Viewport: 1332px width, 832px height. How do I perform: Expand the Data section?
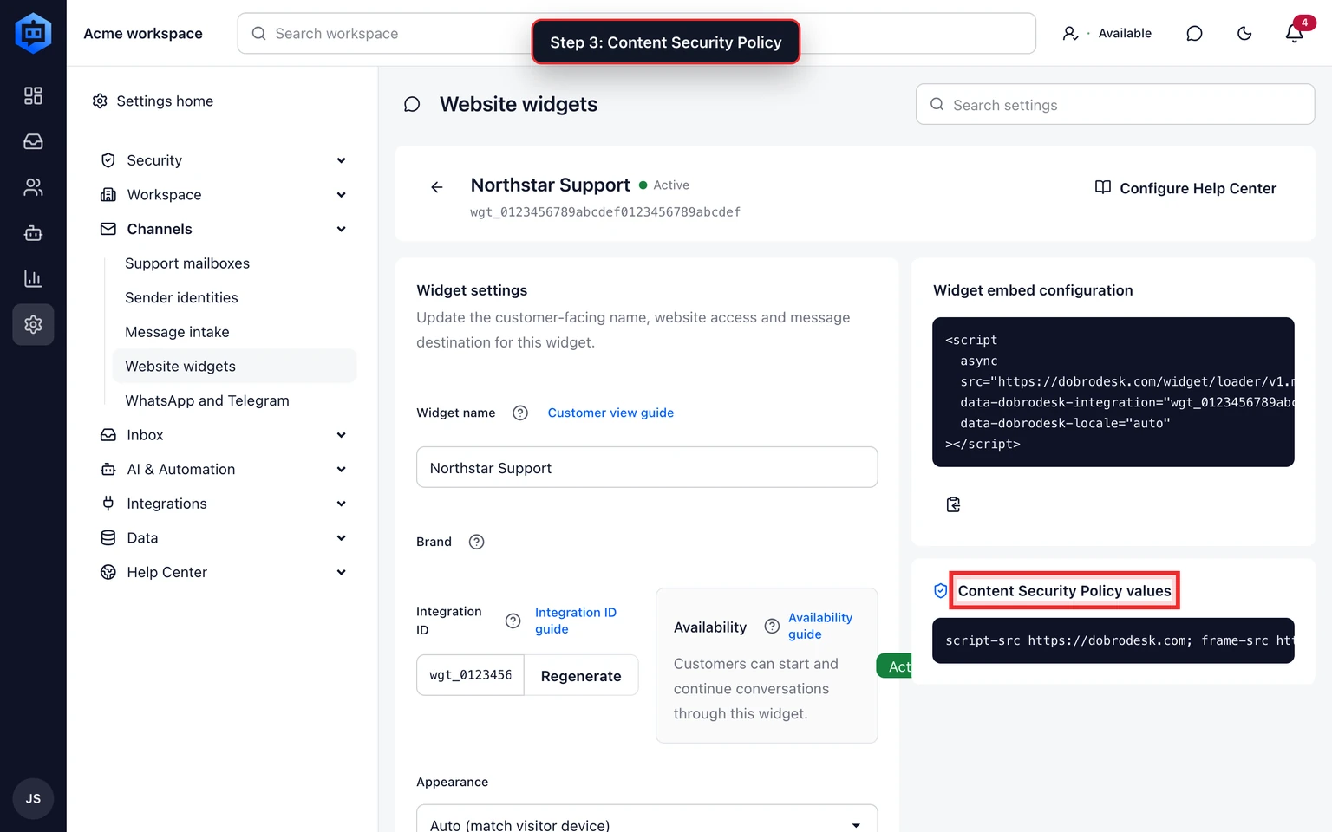pos(224,538)
